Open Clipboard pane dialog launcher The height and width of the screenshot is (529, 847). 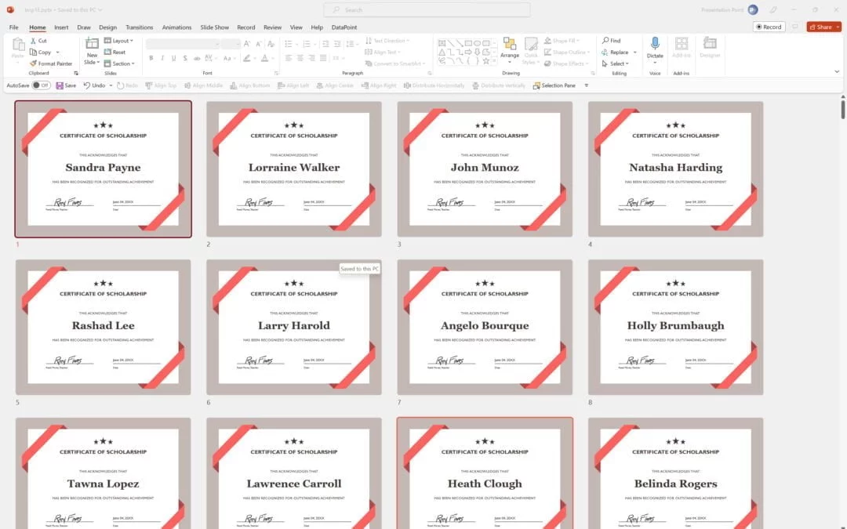click(75, 73)
